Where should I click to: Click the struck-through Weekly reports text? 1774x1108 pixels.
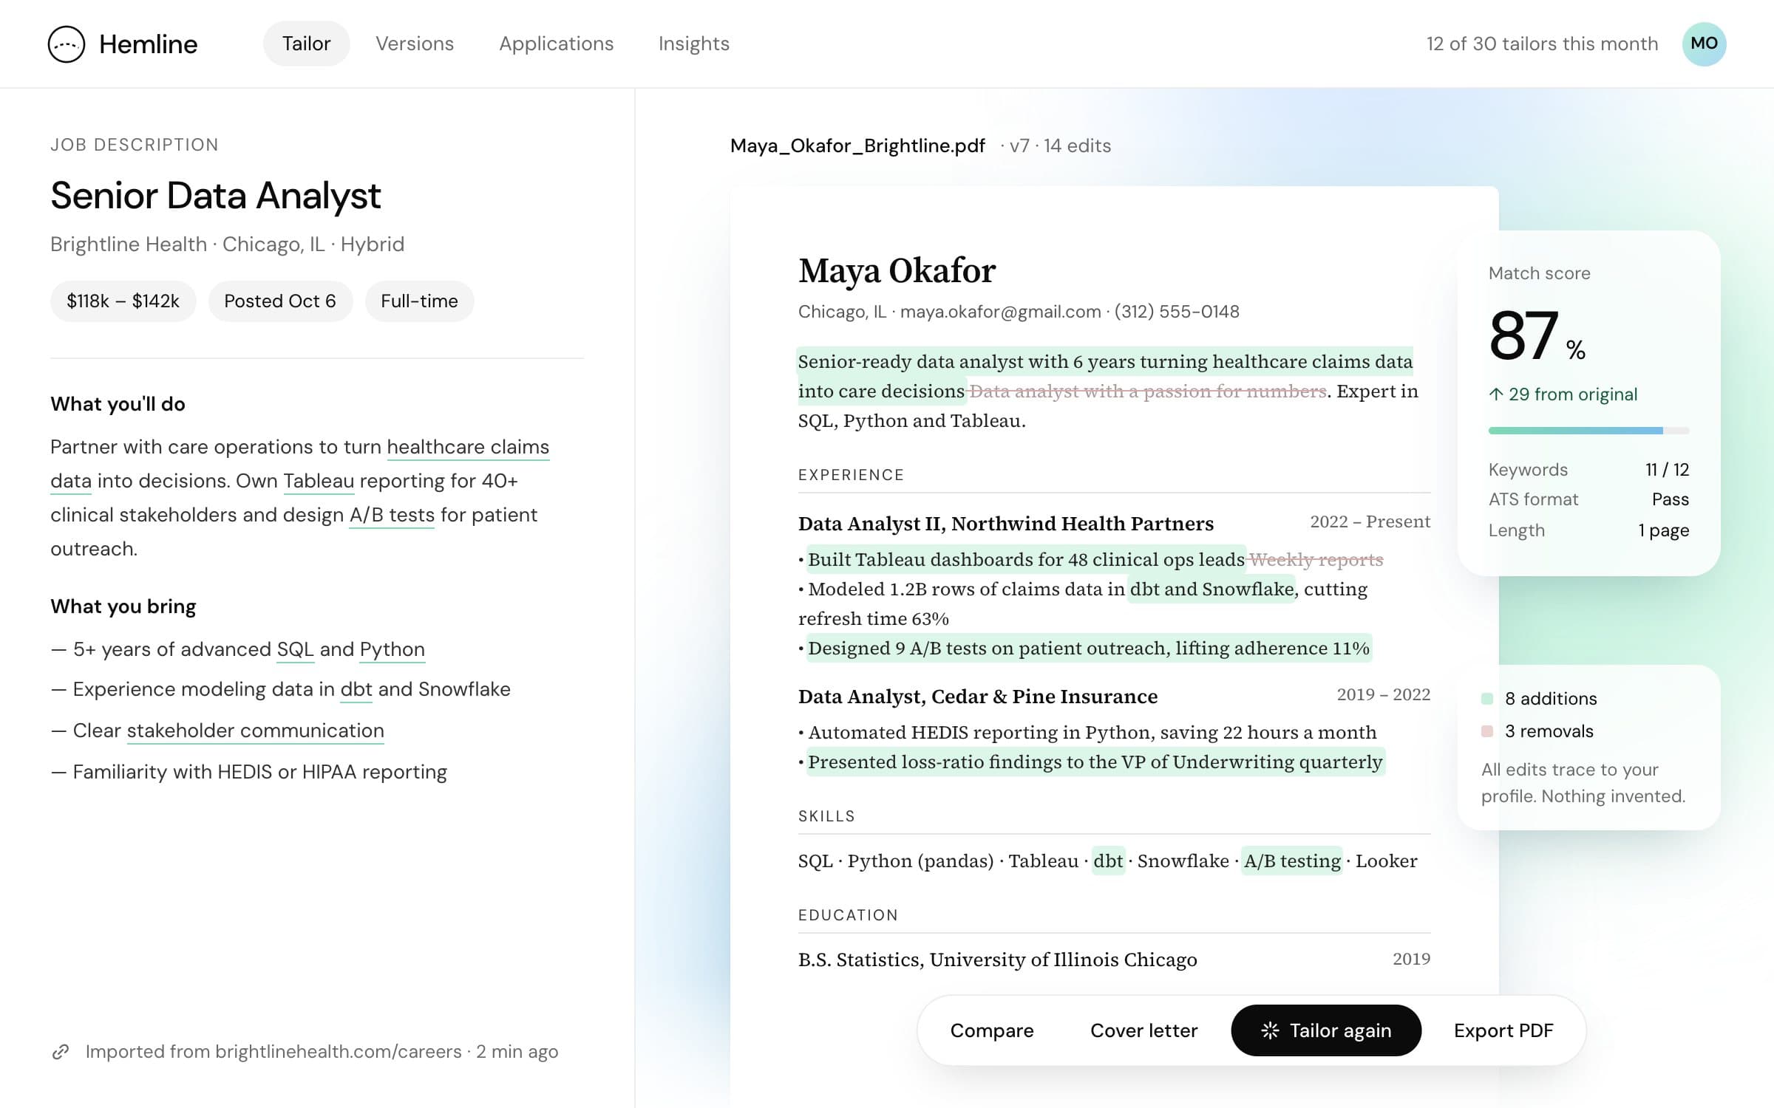[x=1316, y=560]
